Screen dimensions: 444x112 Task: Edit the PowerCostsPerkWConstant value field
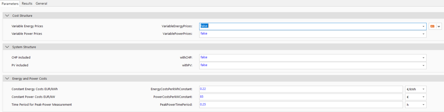(x=301, y=97)
